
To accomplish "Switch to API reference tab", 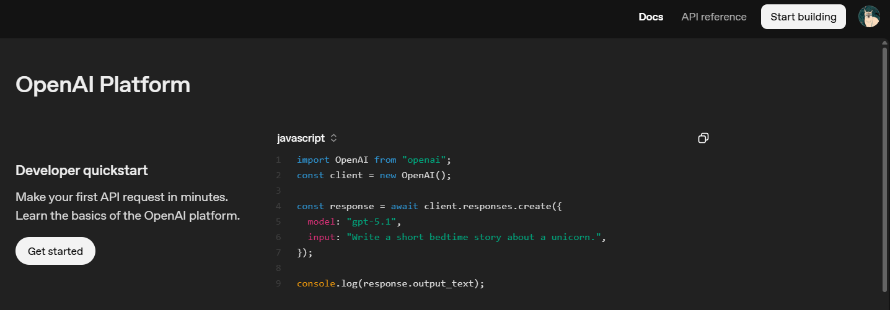I will 714,17.
